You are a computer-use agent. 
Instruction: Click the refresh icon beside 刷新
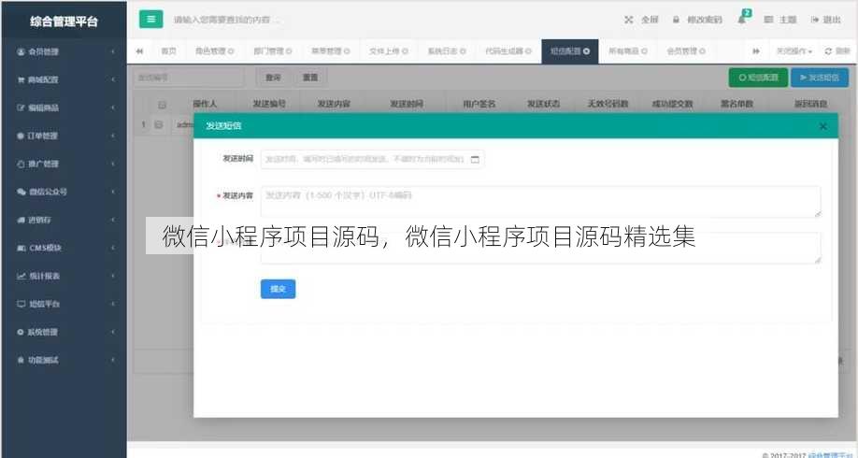click(828, 50)
